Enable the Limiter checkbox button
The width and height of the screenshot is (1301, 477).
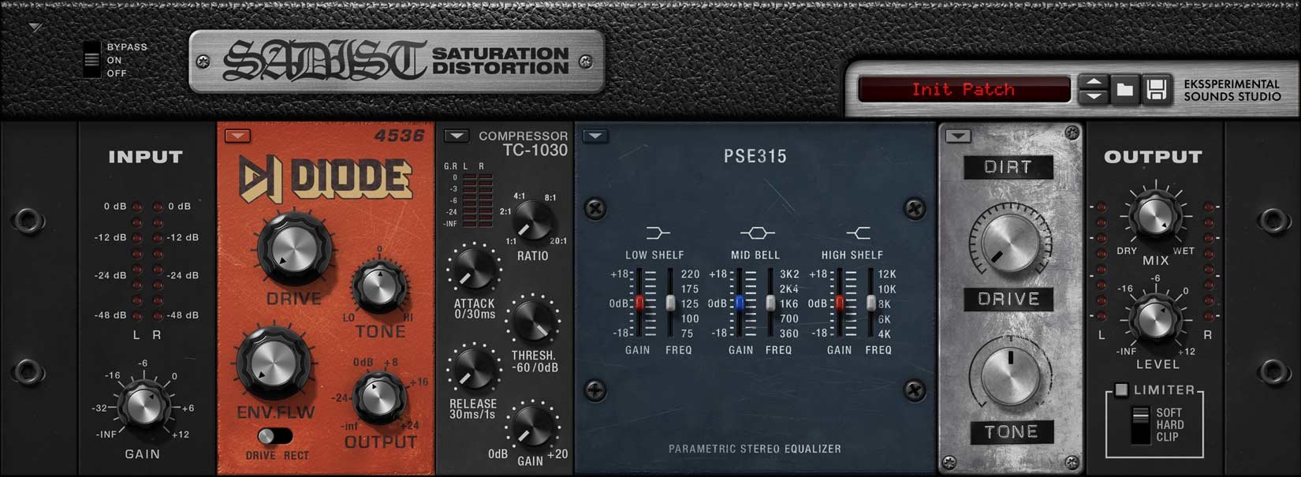tap(1121, 390)
